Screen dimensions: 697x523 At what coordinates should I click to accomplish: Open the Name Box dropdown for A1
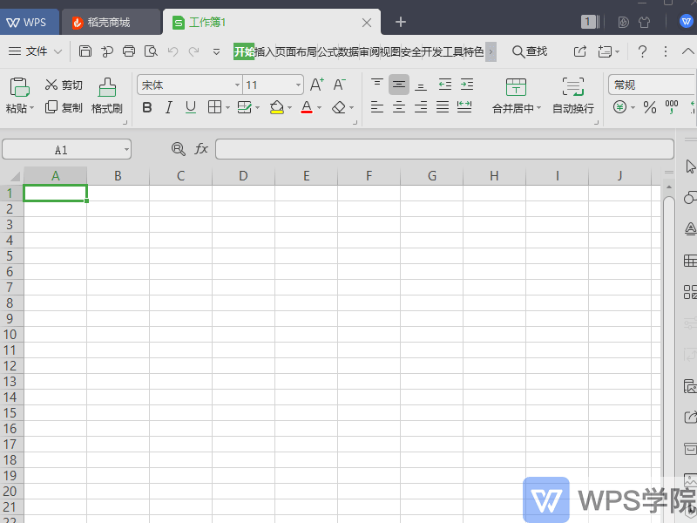tap(126, 150)
